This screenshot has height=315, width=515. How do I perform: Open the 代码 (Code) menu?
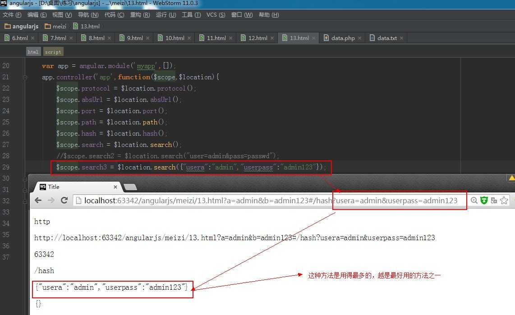click(114, 15)
